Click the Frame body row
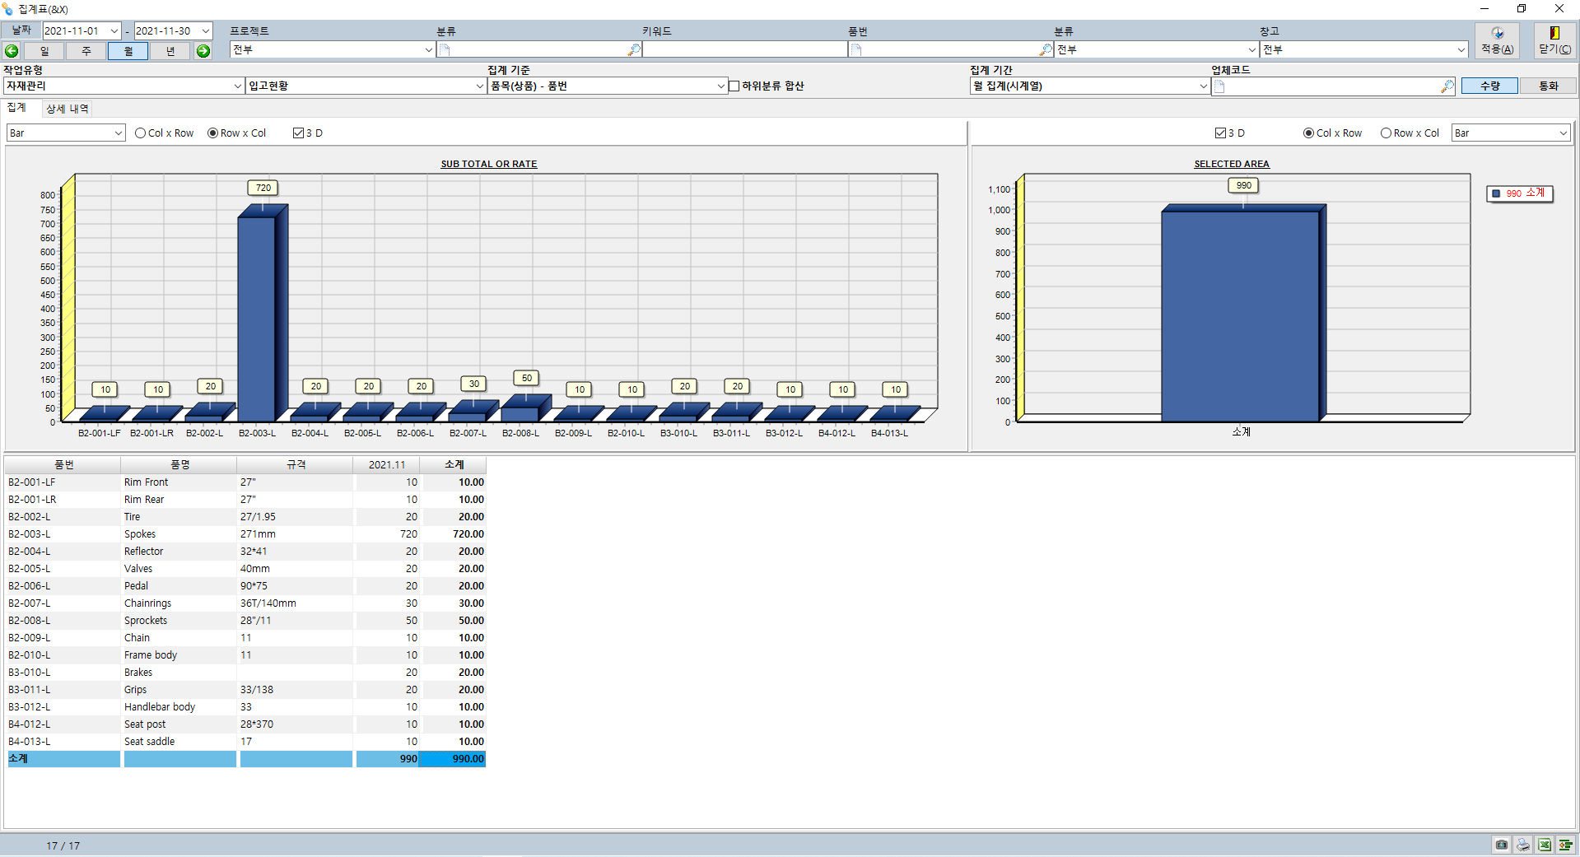 (245, 655)
